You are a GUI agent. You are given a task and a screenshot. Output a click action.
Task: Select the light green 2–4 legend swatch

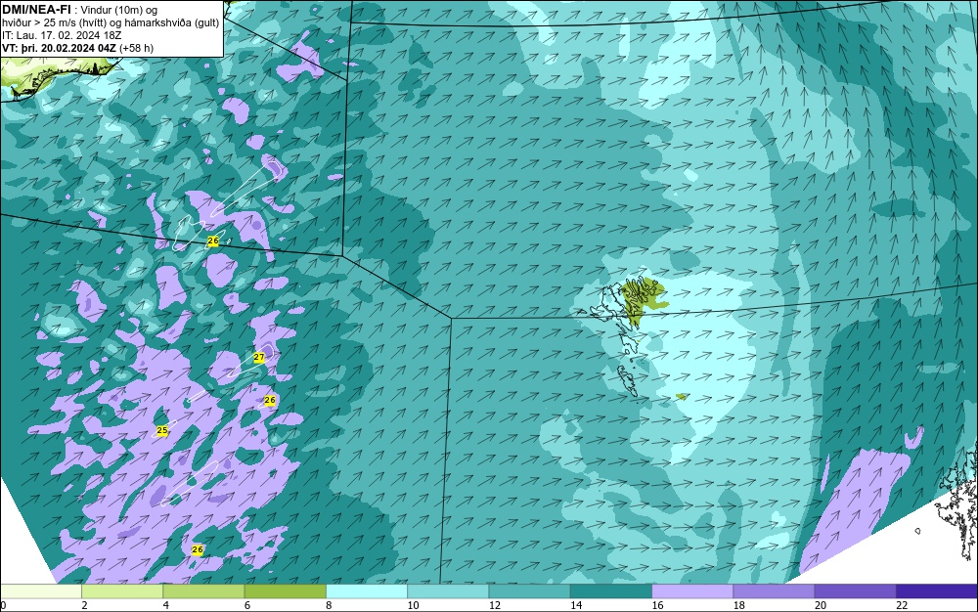click(x=122, y=591)
